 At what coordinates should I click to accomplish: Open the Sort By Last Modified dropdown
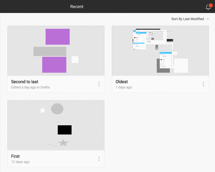(187, 19)
